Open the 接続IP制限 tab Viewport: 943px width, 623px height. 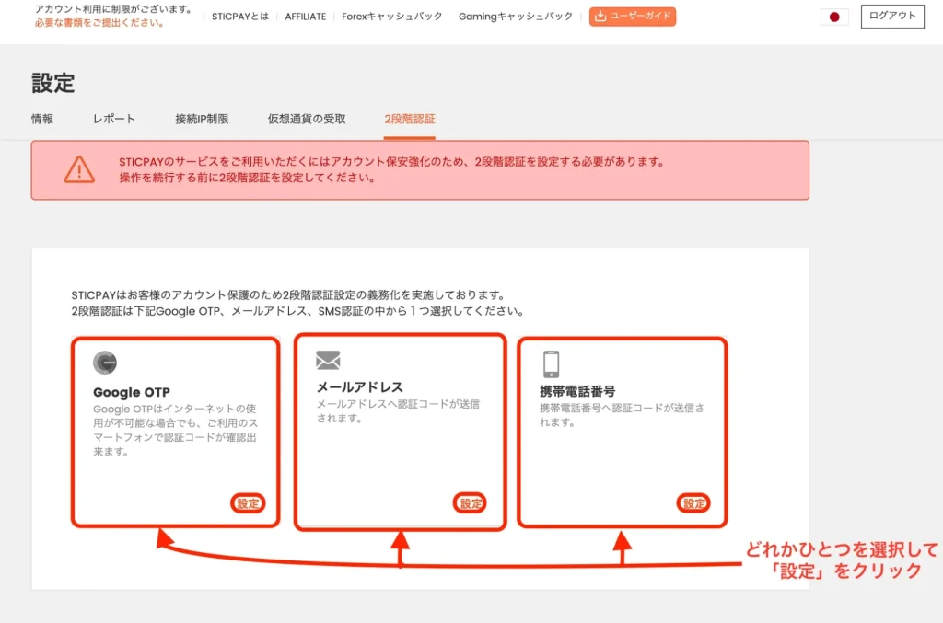[x=202, y=119]
